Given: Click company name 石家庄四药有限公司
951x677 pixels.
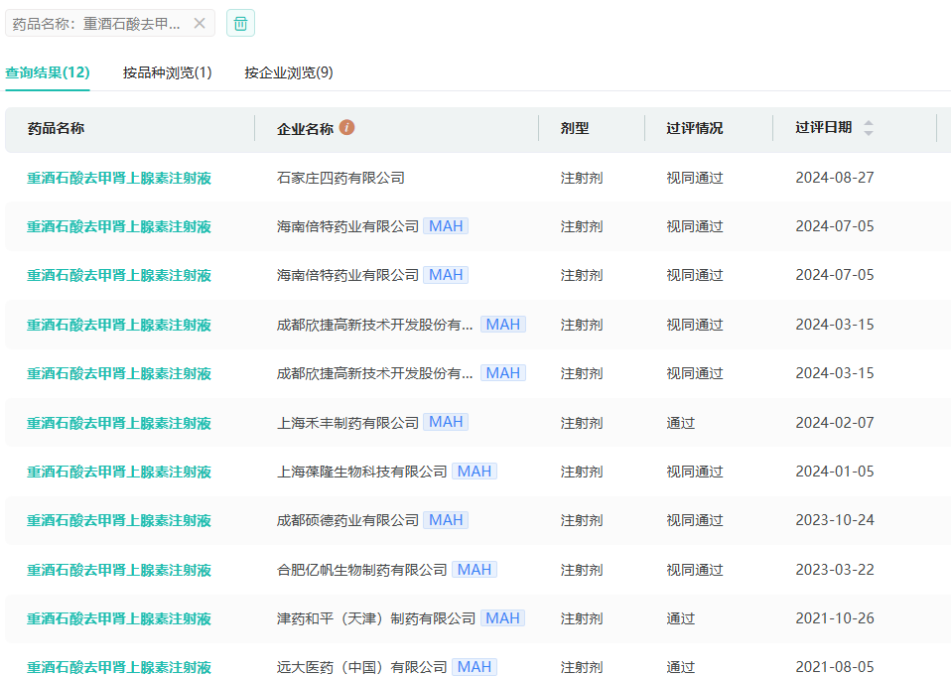Looking at the screenshot, I should pos(340,179).
